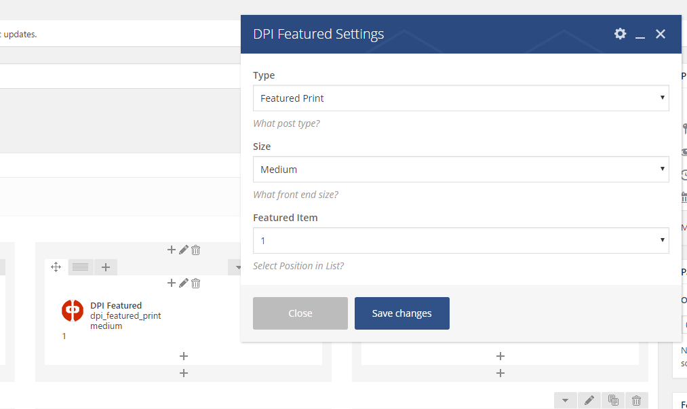The width and height of the screenshot is (687, 409).
Task: Open the Type dropdown showing Featured Print
Action: click(x=460, y=98)
